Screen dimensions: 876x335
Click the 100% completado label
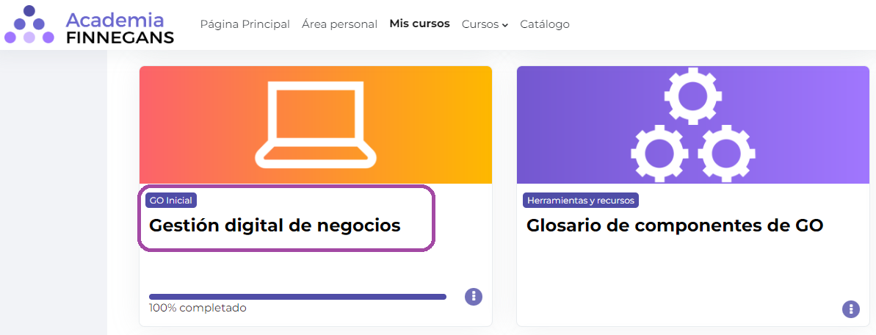pyautogui.click(x=198, y=308)
